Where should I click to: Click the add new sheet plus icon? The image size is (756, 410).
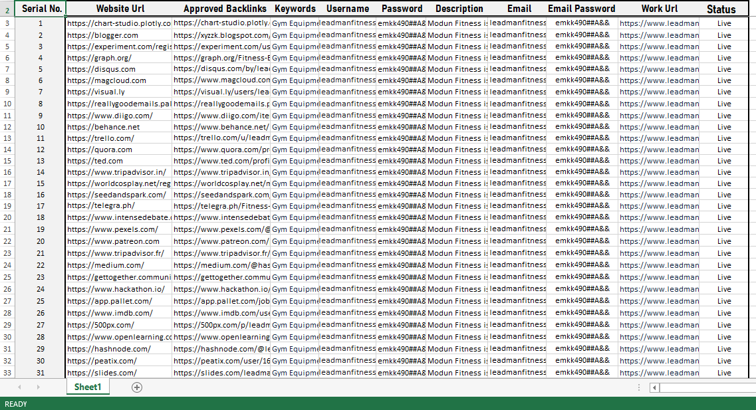(137, 387)
